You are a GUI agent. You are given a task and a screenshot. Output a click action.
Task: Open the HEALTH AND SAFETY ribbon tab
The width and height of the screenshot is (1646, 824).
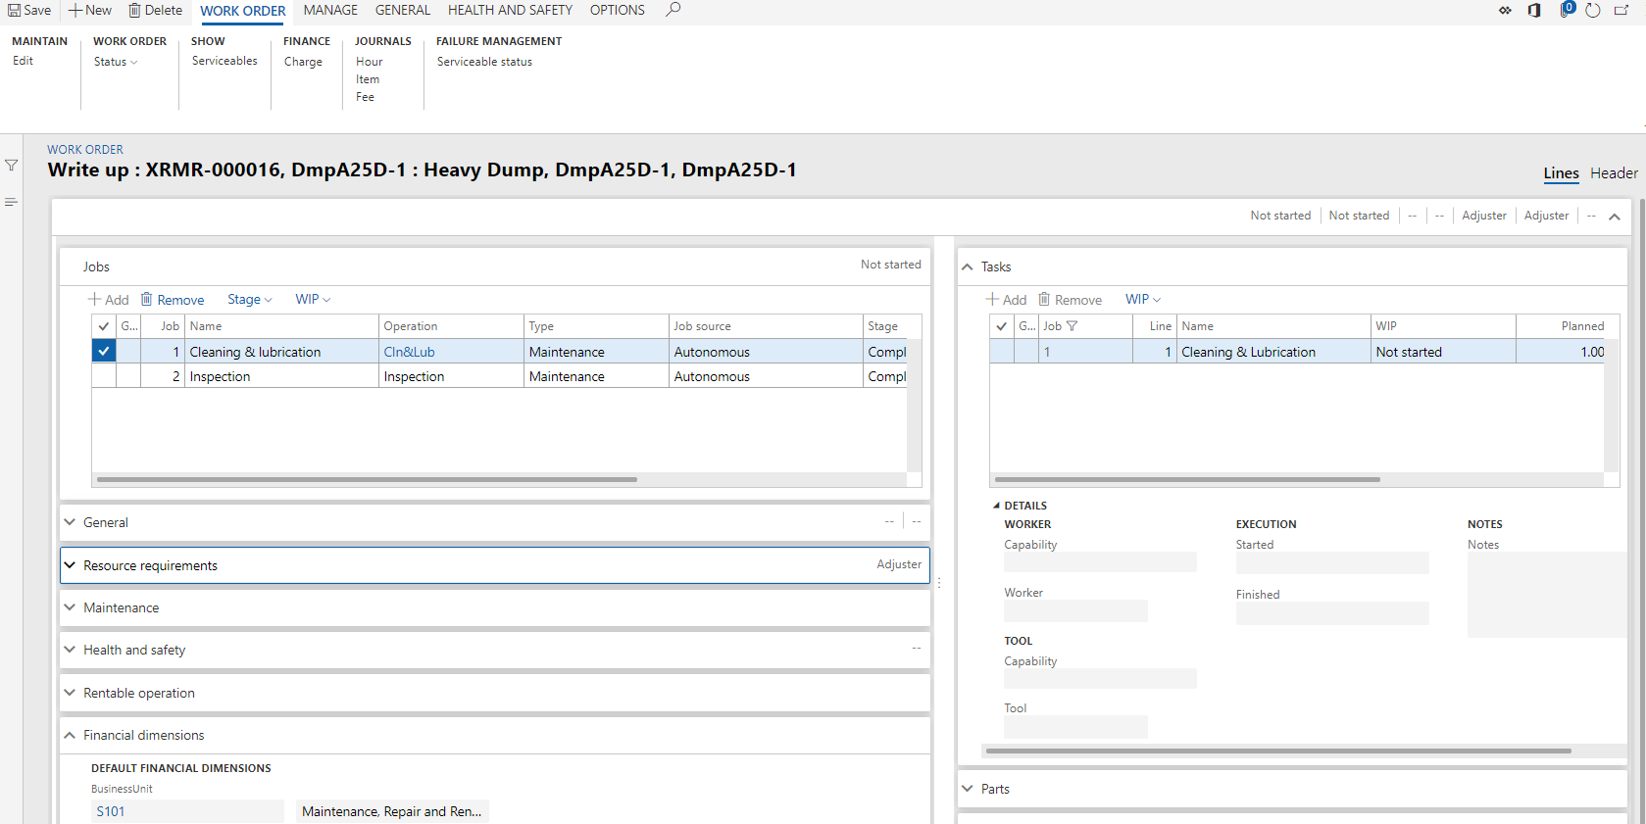[x=510, y=10]
